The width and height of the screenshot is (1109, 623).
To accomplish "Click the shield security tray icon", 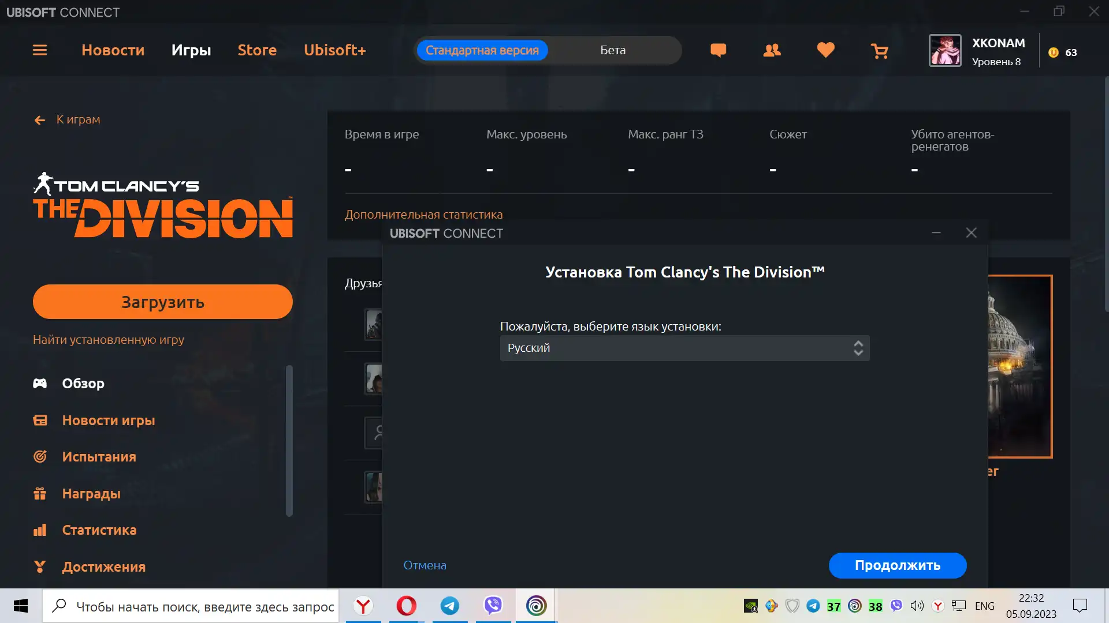I will (x=792, y=606).
